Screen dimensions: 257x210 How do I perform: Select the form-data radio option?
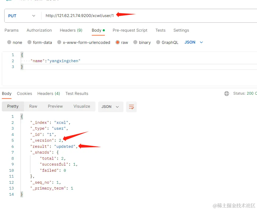pyautogui.click(x=29, y=42)
